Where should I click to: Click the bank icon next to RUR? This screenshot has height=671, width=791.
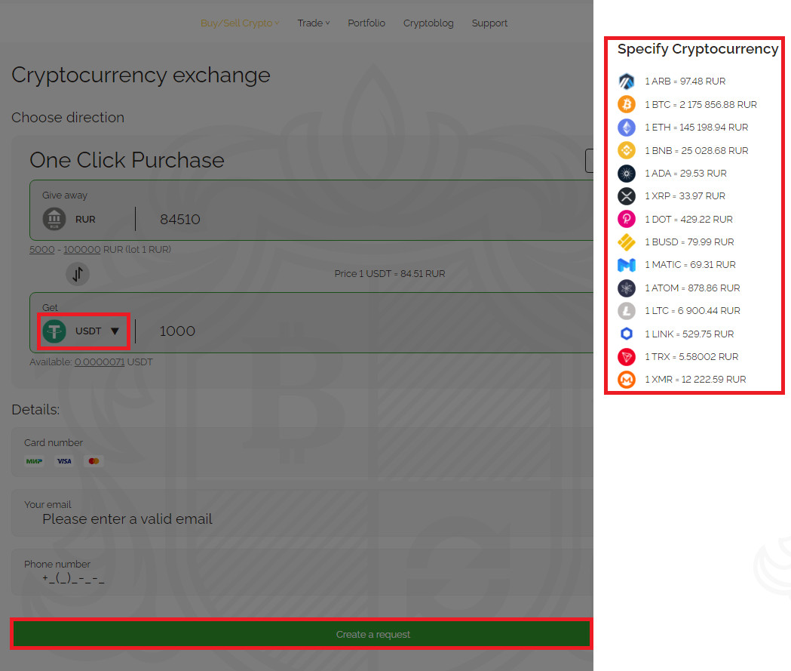54,219
